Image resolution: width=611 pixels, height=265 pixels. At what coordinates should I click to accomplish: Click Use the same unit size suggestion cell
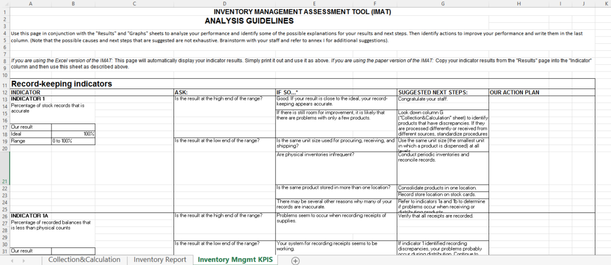pos(443,144)
